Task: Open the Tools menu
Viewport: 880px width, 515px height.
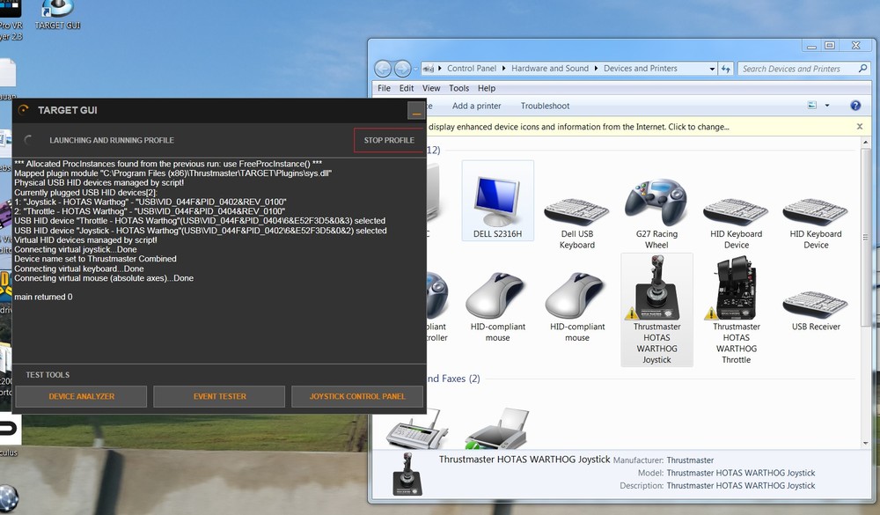Action: click(x=458, y=88)
